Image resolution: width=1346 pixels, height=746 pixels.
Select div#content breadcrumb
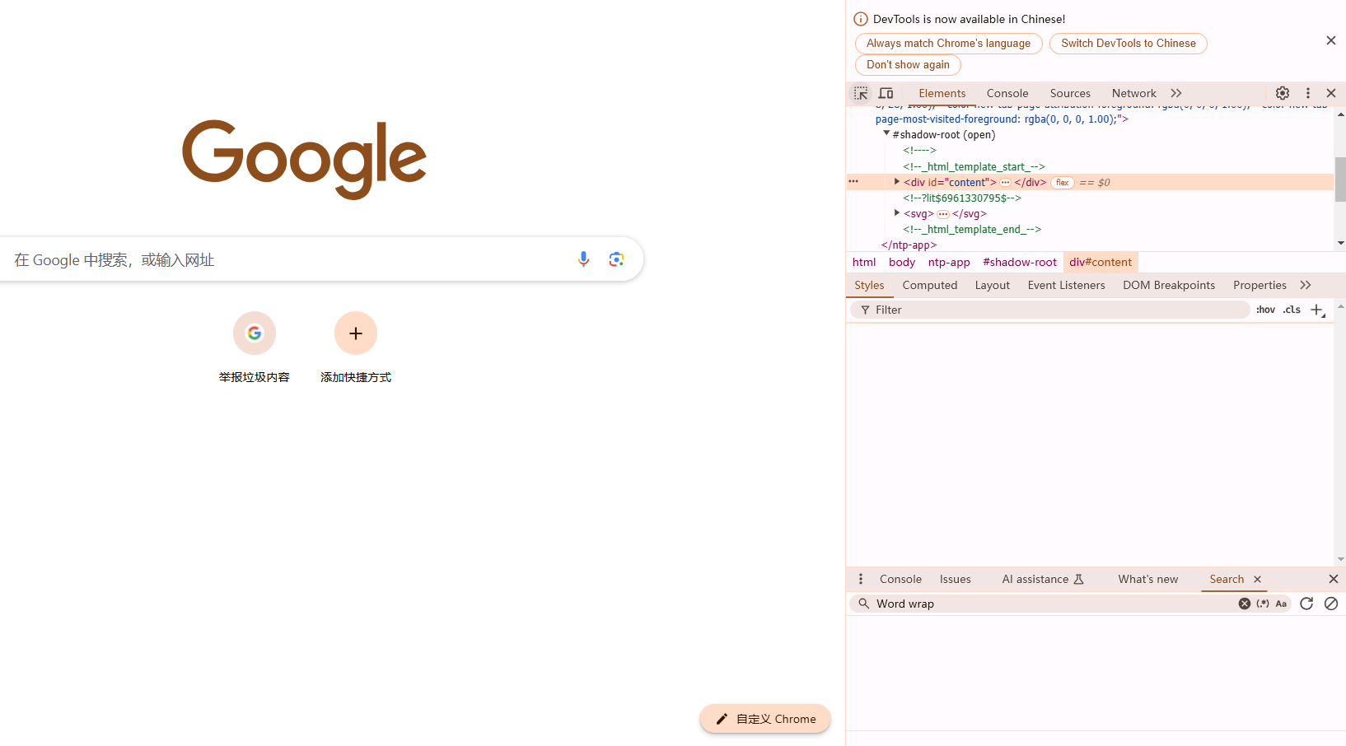click(1101, 262)
